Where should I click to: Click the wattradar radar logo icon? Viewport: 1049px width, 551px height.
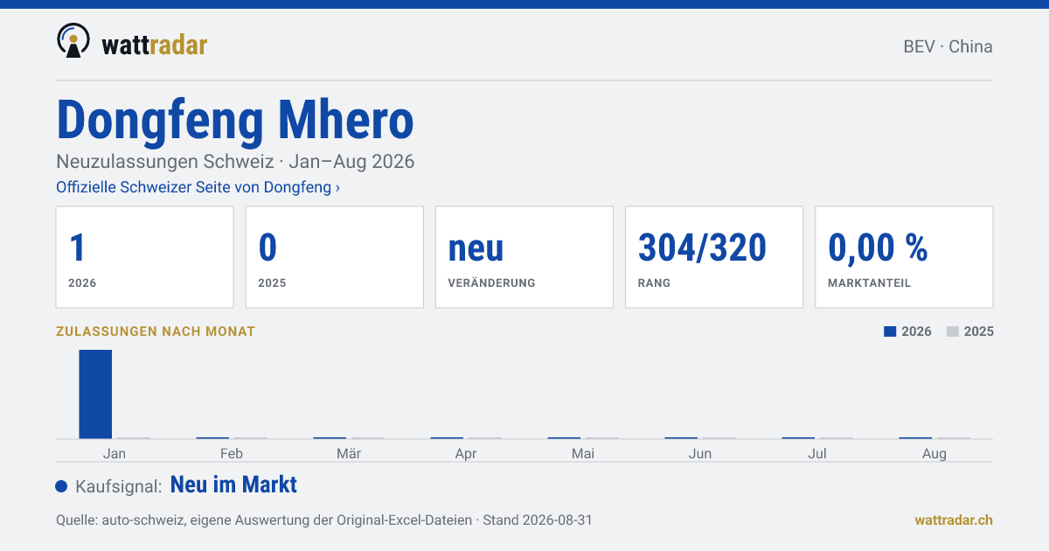click(x=73, y=40)
